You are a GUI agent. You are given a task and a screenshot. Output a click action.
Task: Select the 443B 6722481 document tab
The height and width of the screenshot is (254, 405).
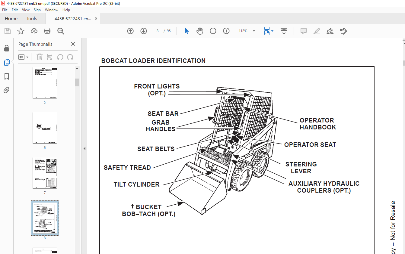[x=72, y=19]
